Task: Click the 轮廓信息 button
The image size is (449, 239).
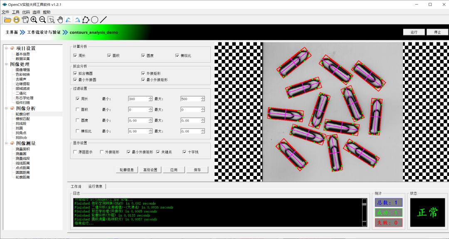Action: (127, 170)
